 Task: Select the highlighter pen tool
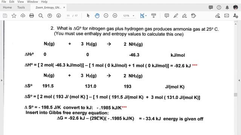click(x=176, y=16)
